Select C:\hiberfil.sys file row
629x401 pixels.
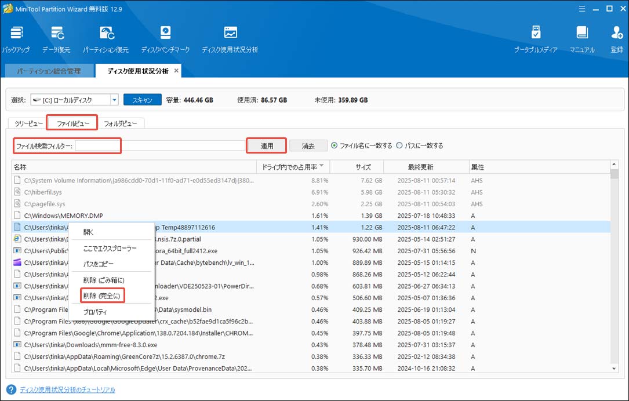click(x=311, y=192)
